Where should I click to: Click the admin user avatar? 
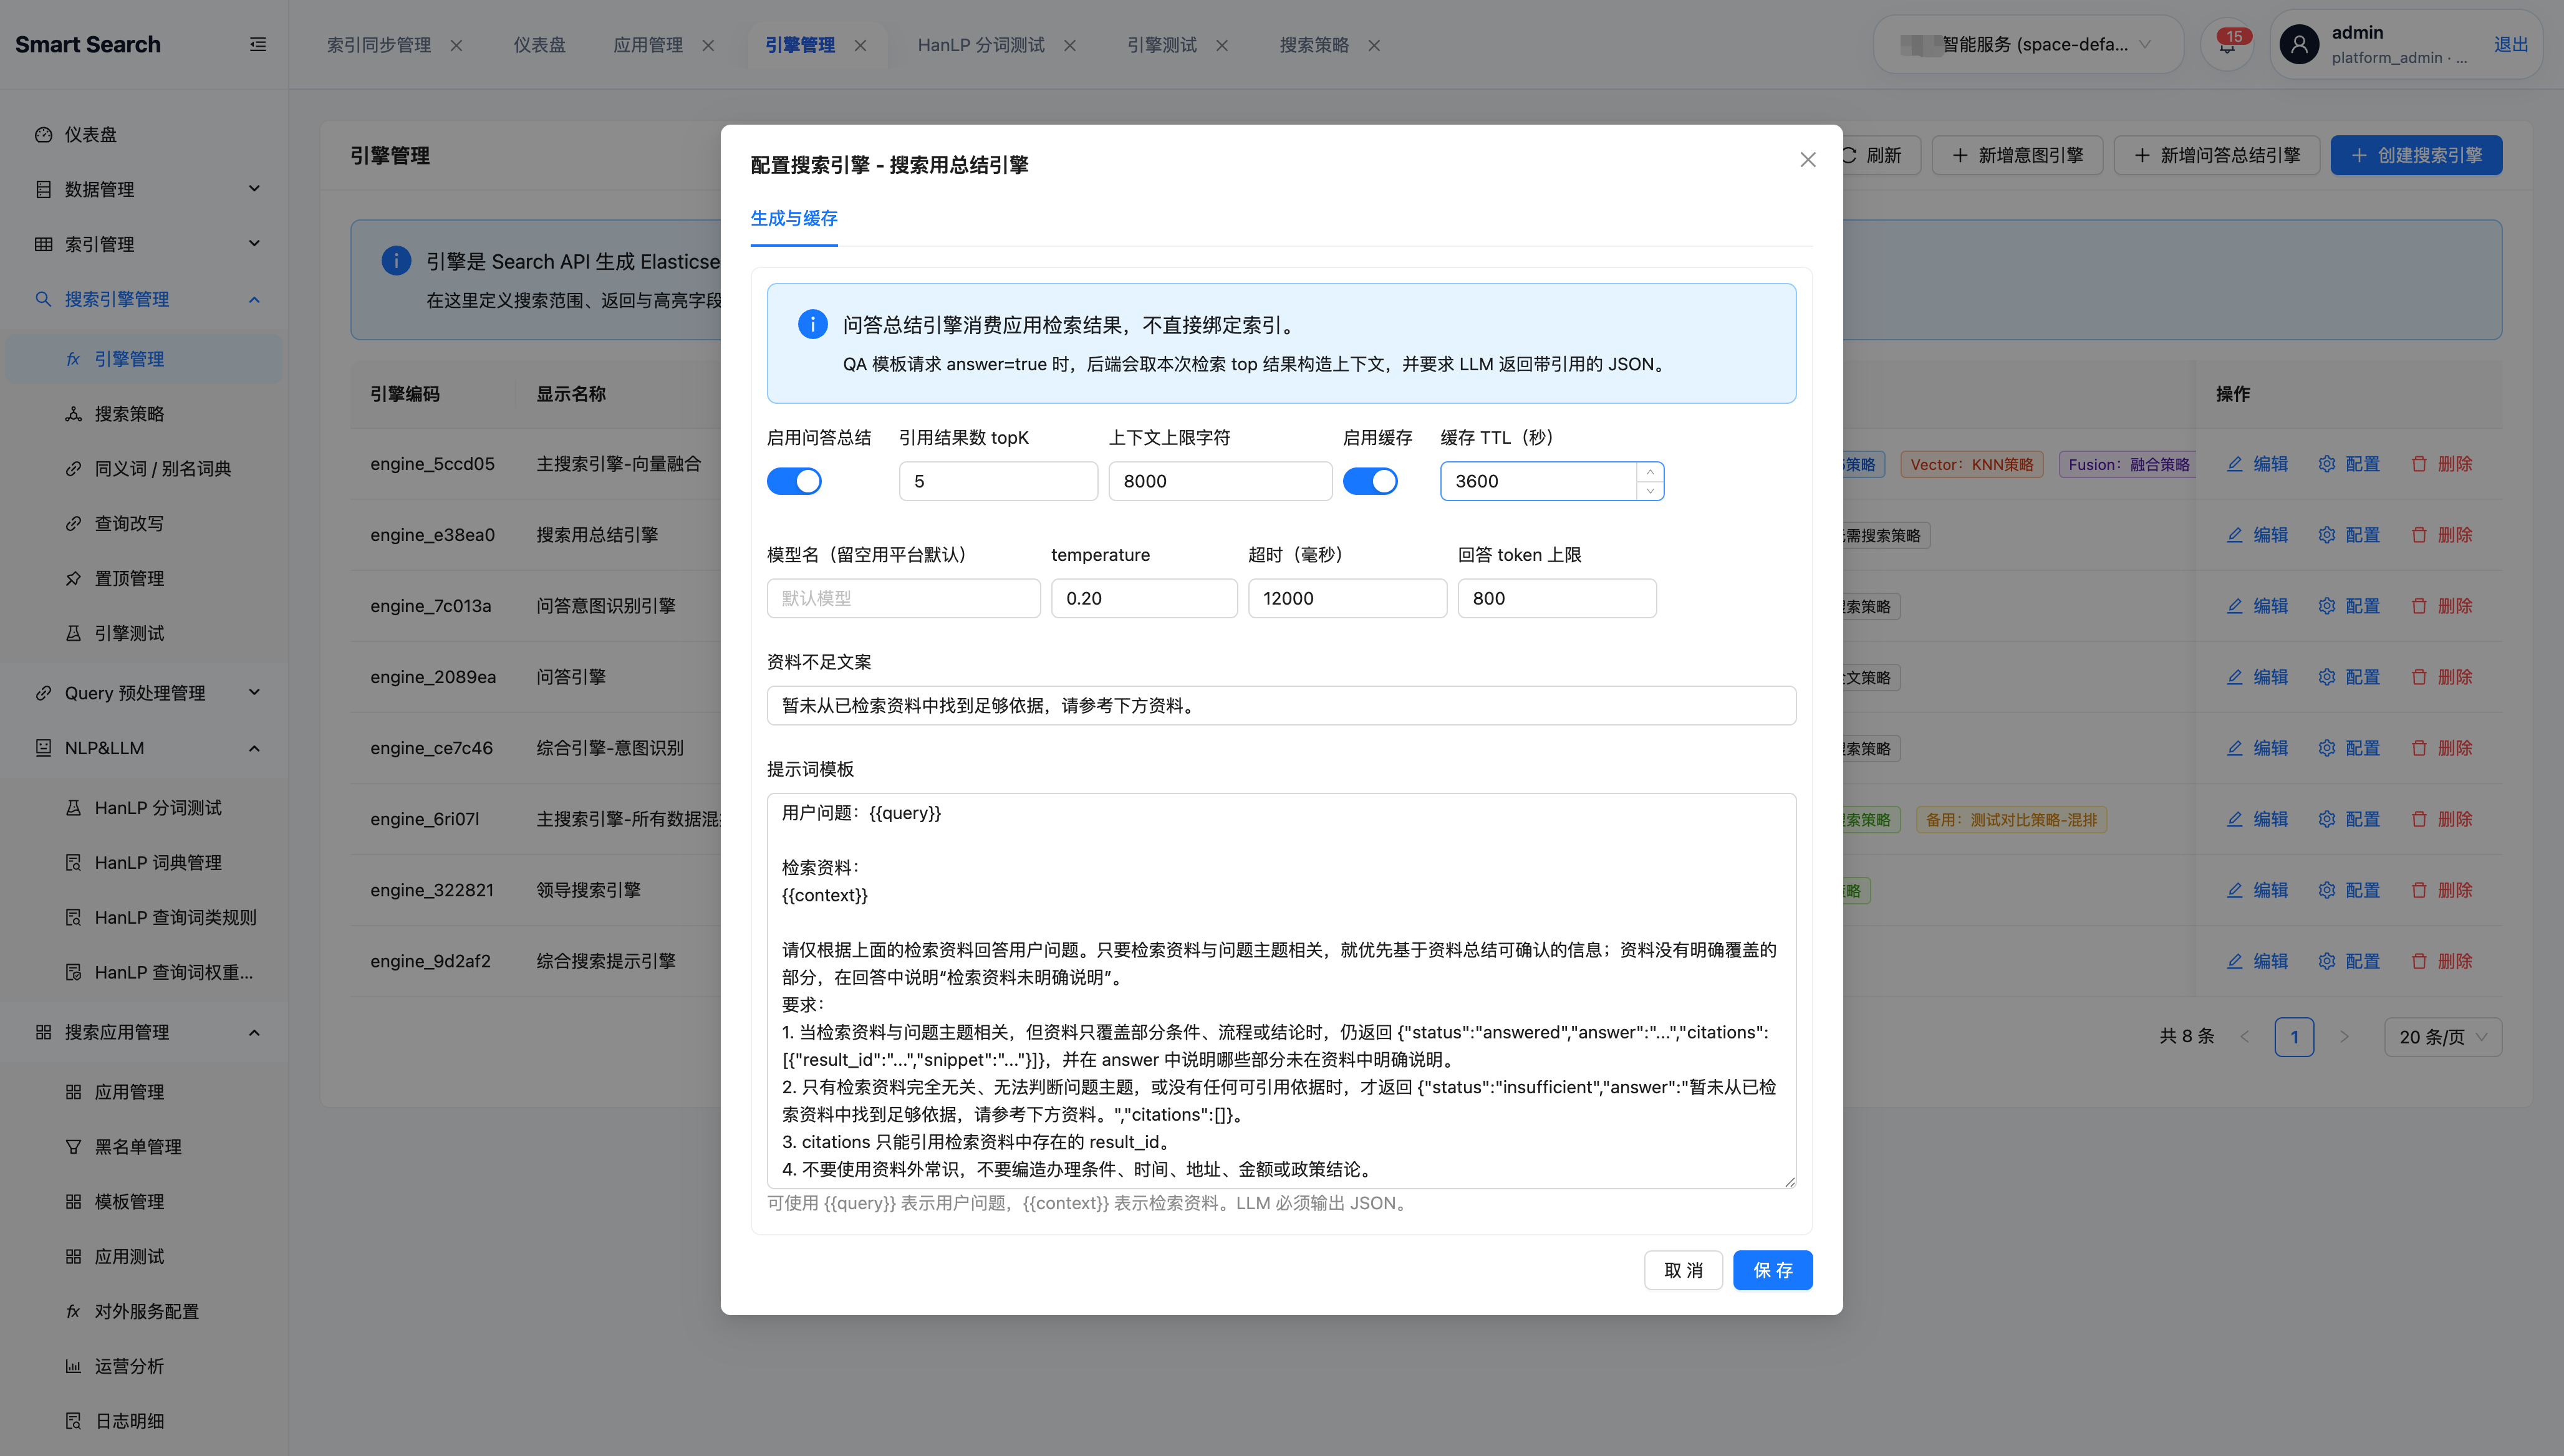tap(2299, 44)
